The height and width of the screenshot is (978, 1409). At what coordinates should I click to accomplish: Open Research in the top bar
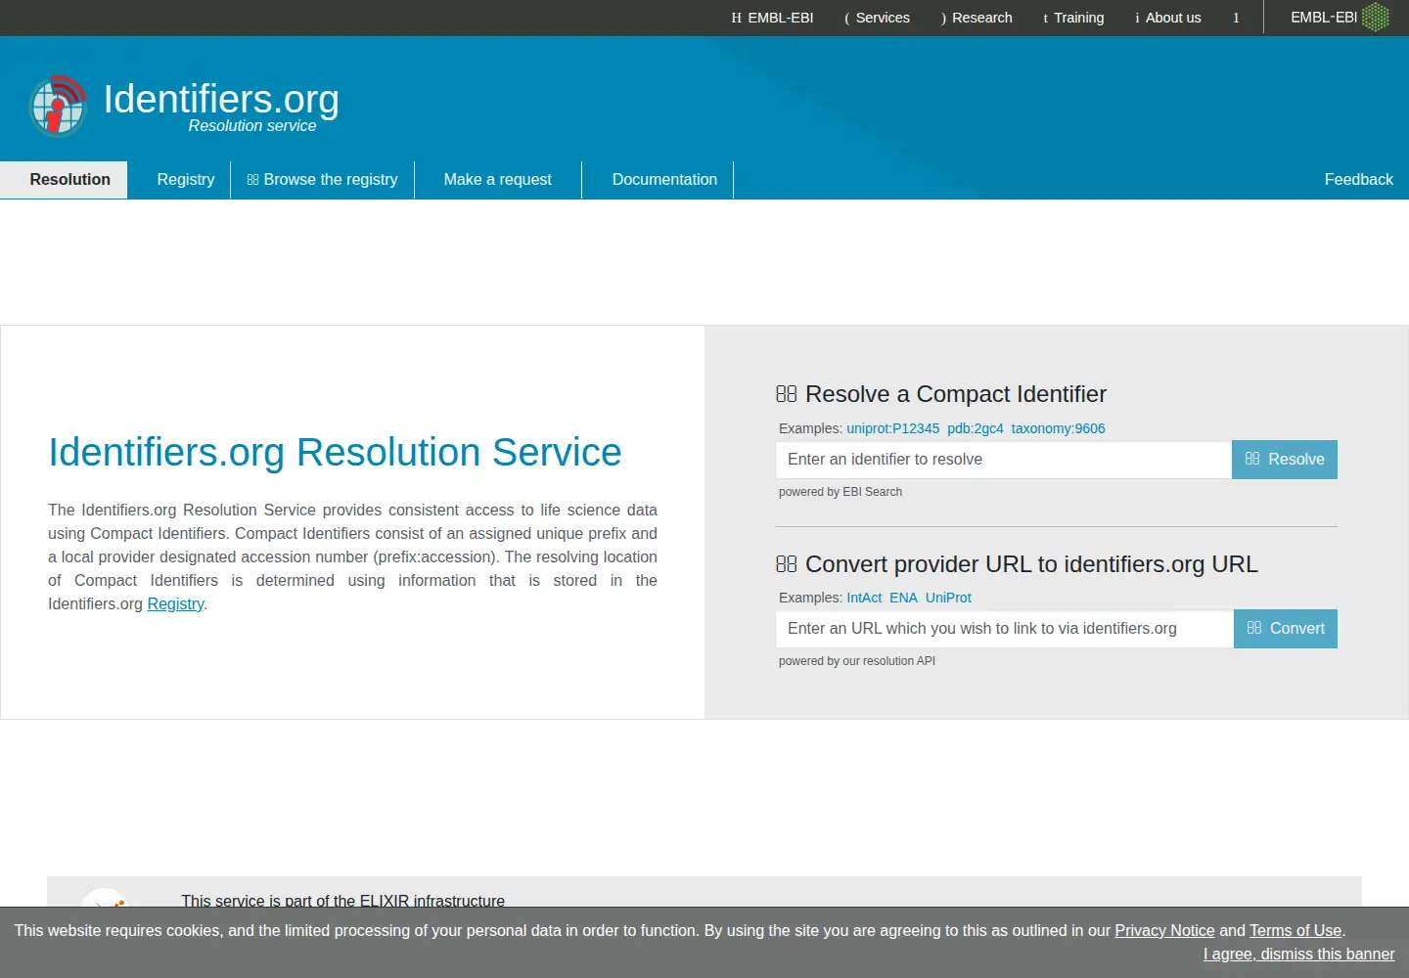point(977,18)
